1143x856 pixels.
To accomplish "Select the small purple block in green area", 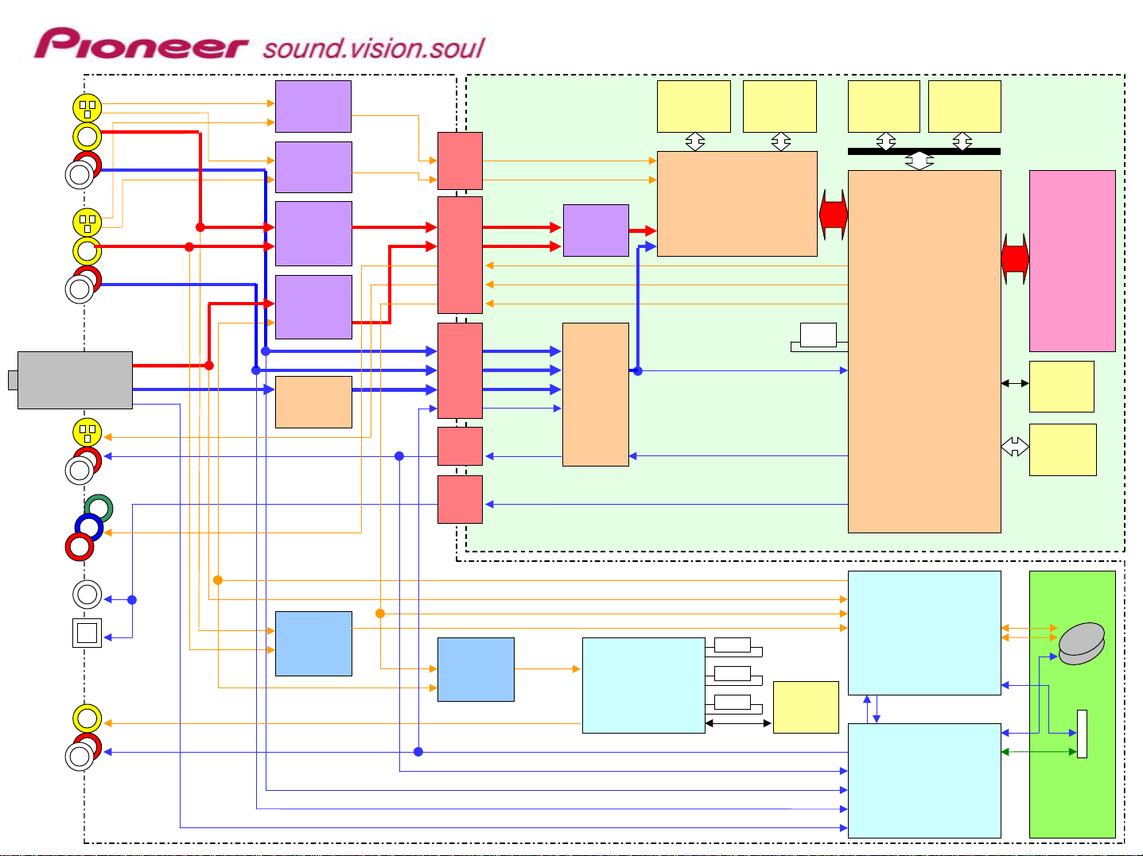I will (x=596, y=230).
